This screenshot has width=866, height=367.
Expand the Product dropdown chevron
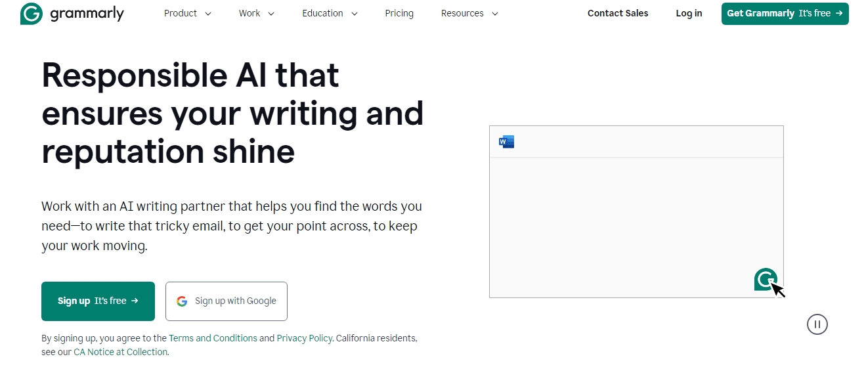pos(207,14)
